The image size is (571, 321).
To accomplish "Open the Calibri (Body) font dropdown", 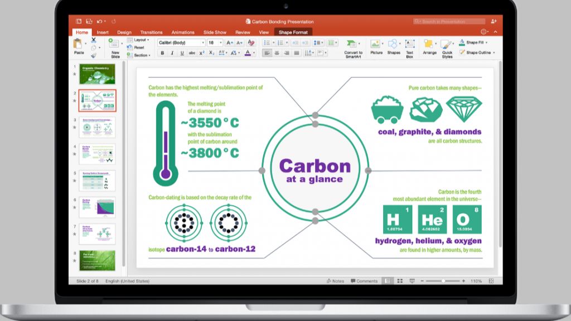I will pyautogui.click(x=181, y=42).
